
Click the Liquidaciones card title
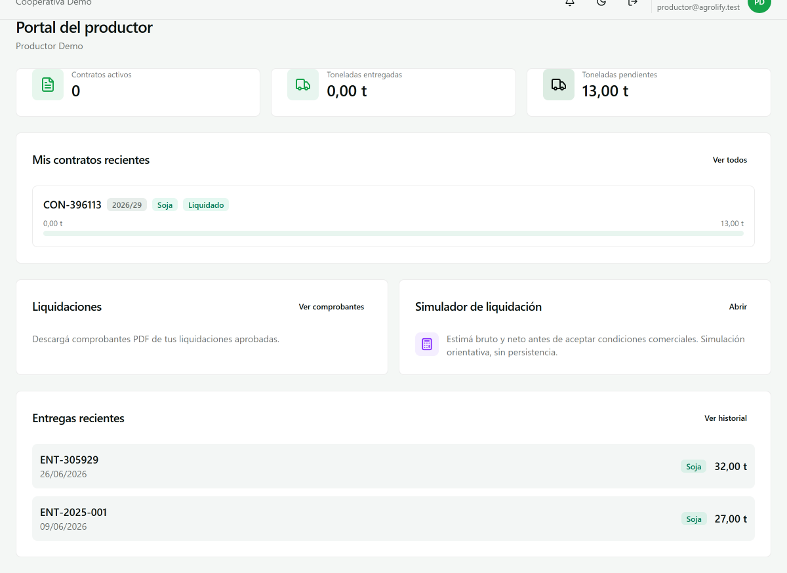67,307
